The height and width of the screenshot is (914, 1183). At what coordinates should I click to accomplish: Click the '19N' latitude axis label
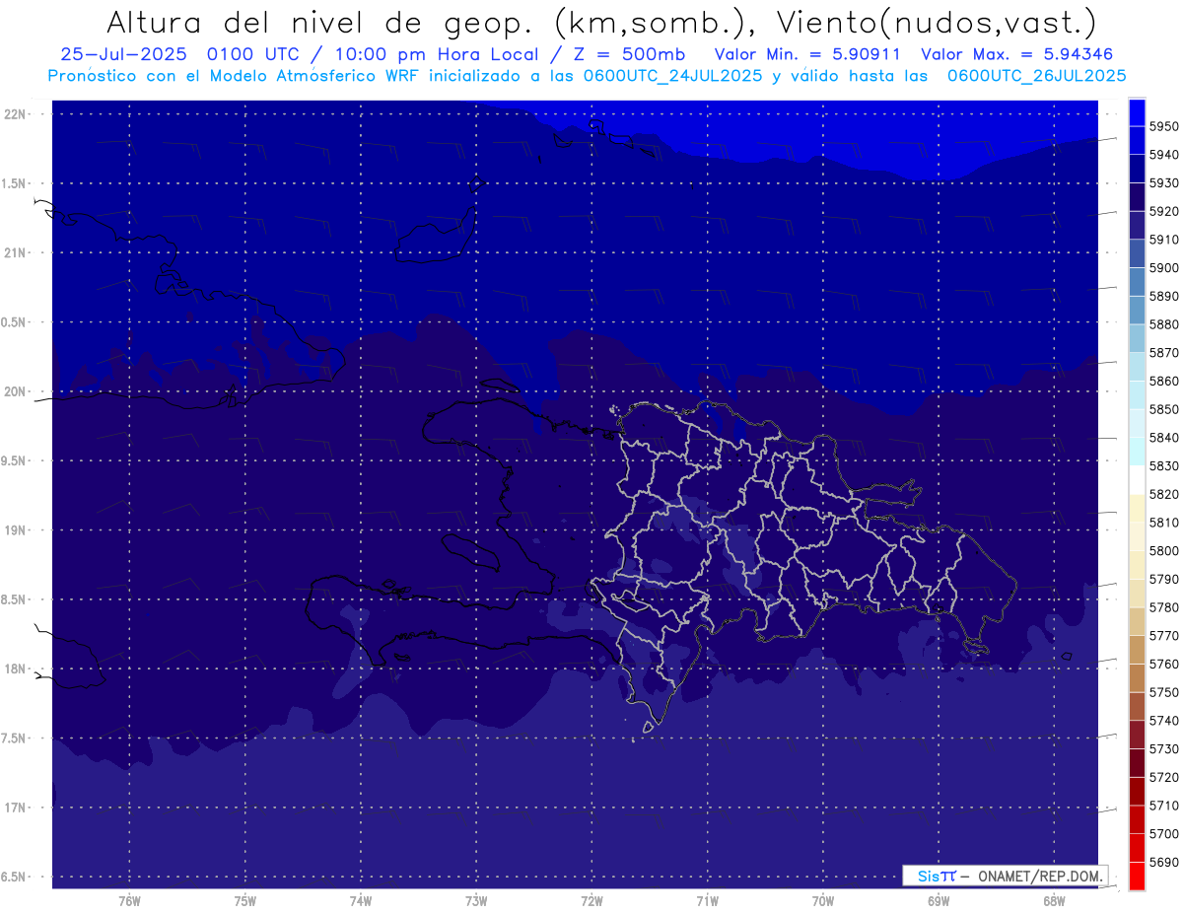16,530
